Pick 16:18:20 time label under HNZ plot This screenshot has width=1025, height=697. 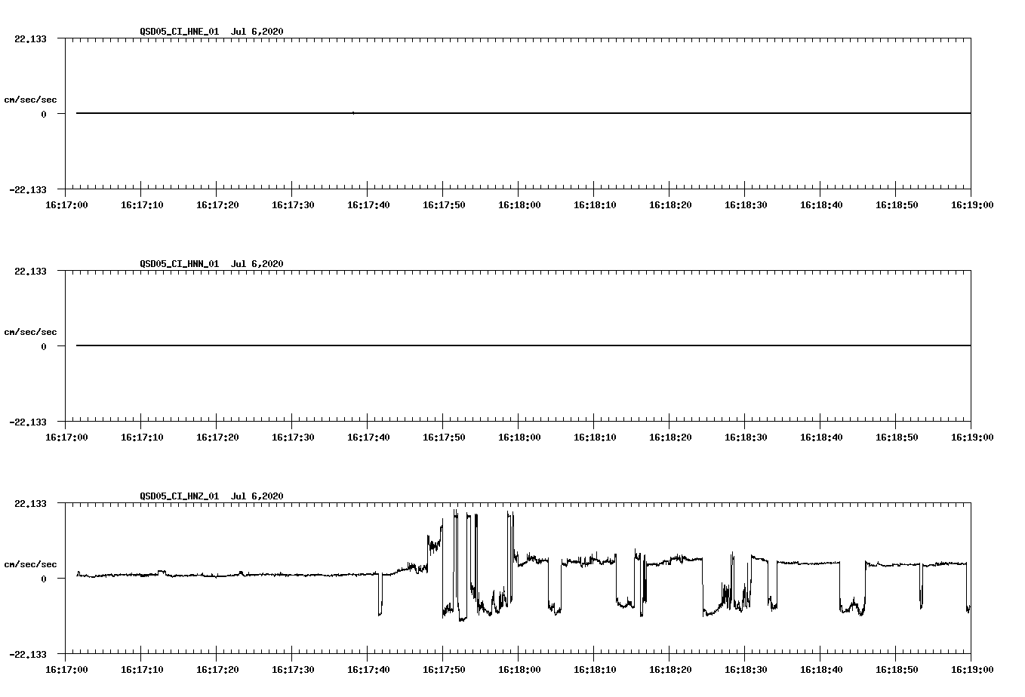(670, 670)
